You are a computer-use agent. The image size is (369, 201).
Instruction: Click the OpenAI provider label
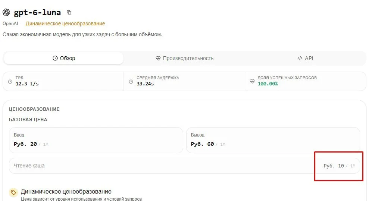(10, 23)
